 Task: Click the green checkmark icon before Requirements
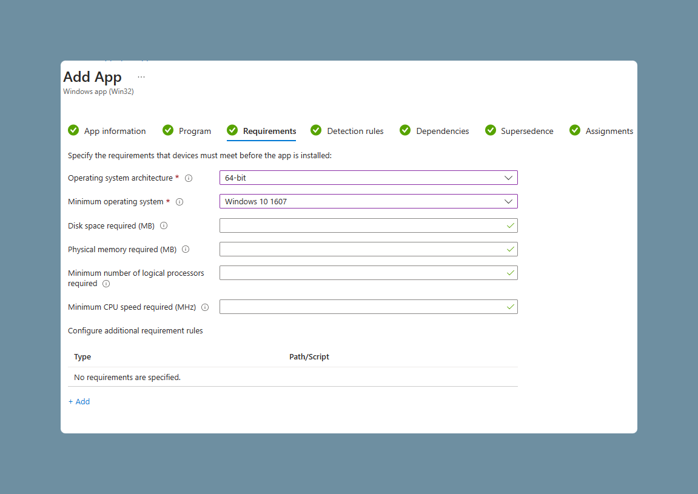point(232,130)
